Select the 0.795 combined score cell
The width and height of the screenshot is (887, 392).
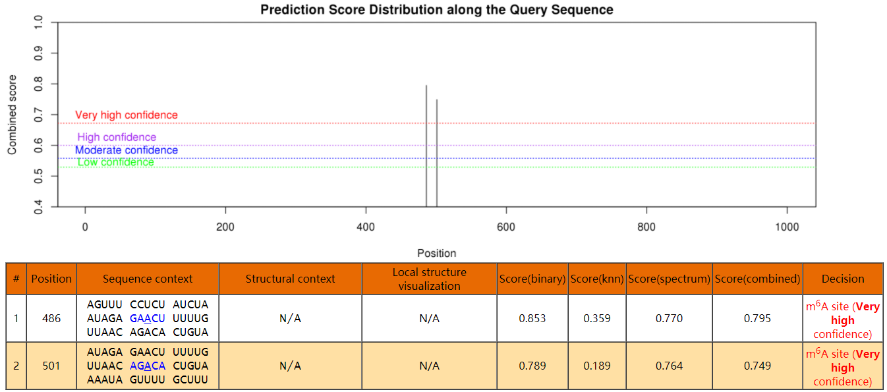[757, 318]
